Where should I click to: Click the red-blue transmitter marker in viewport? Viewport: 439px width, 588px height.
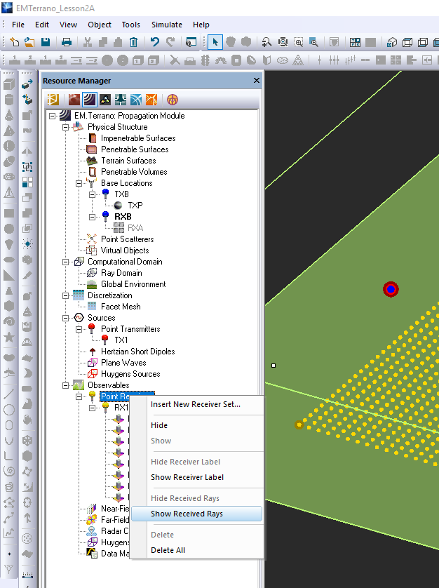[391, 289]
